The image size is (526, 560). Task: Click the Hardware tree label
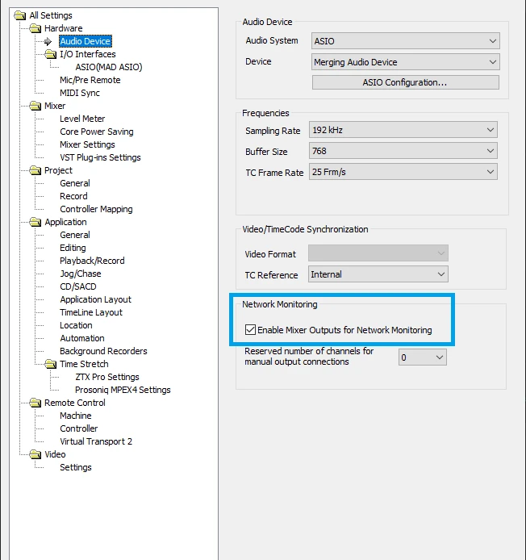click(x=63, y=28)
